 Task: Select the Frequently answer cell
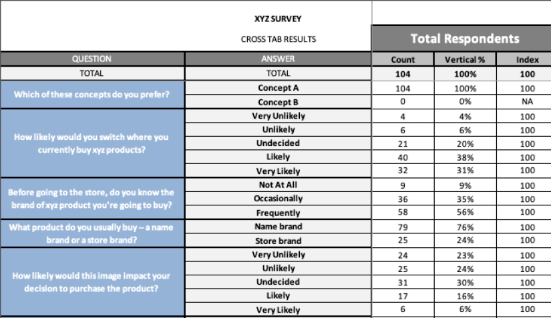pyautogui.click(x=278, y=213)
